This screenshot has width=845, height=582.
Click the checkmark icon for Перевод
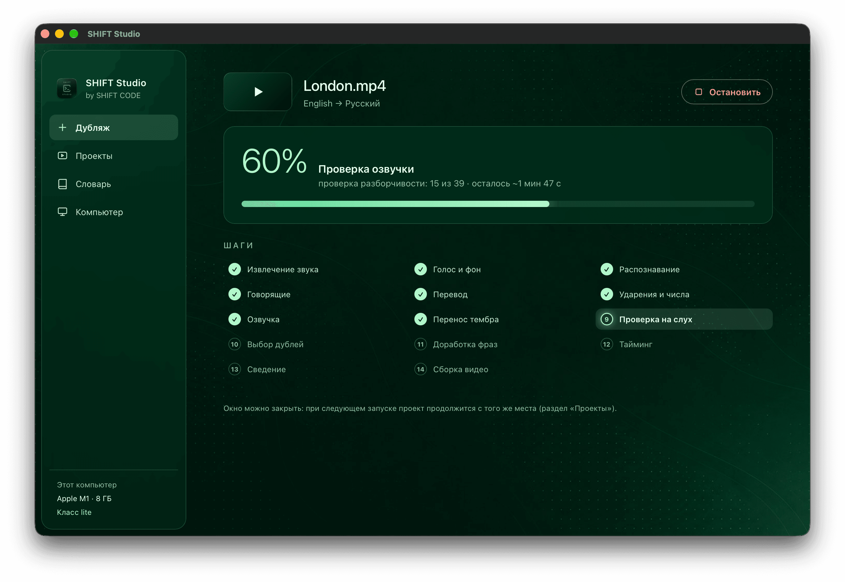pyautogui.click(x=421, y=294)
